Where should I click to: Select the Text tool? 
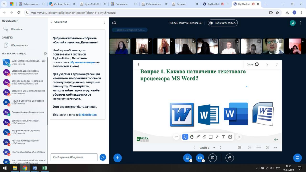[x=224, y=137]
